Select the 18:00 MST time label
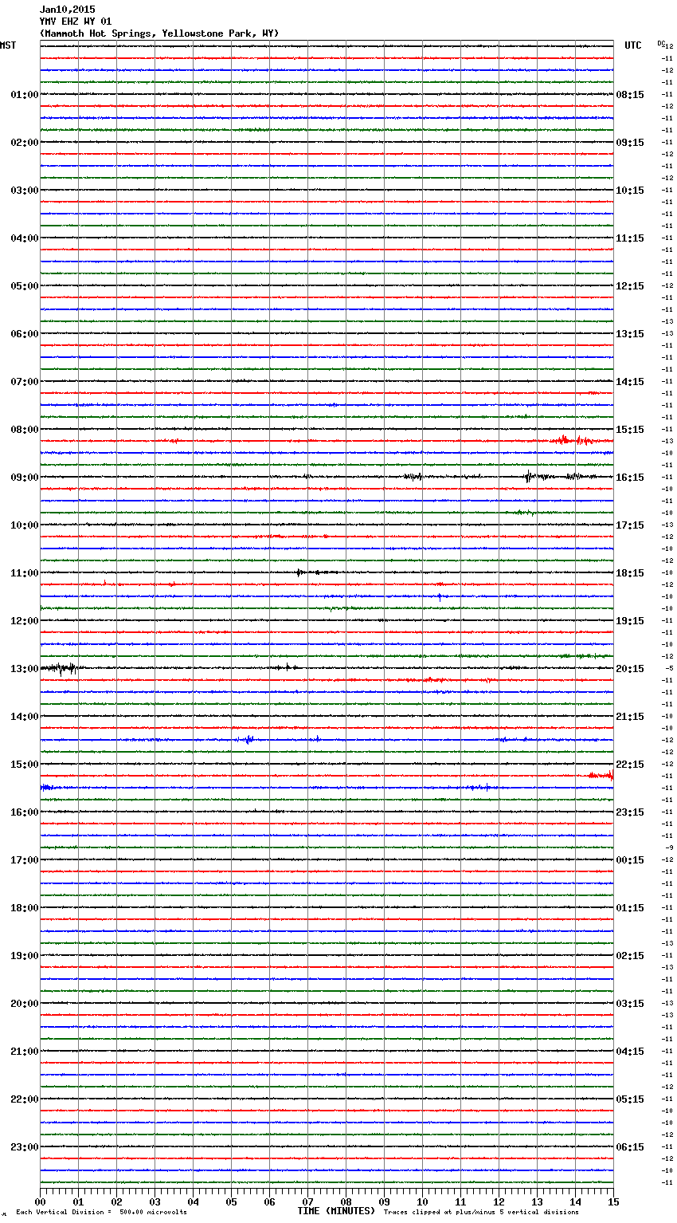 (25, 908)
